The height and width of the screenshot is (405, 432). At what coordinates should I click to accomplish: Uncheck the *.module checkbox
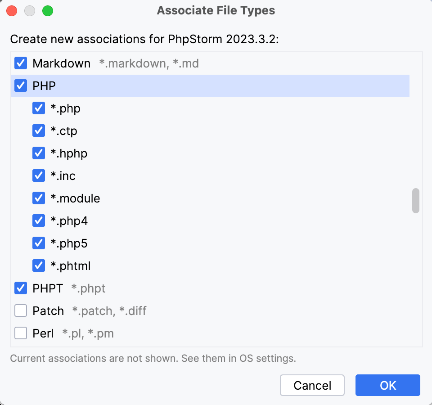(39, 198)
